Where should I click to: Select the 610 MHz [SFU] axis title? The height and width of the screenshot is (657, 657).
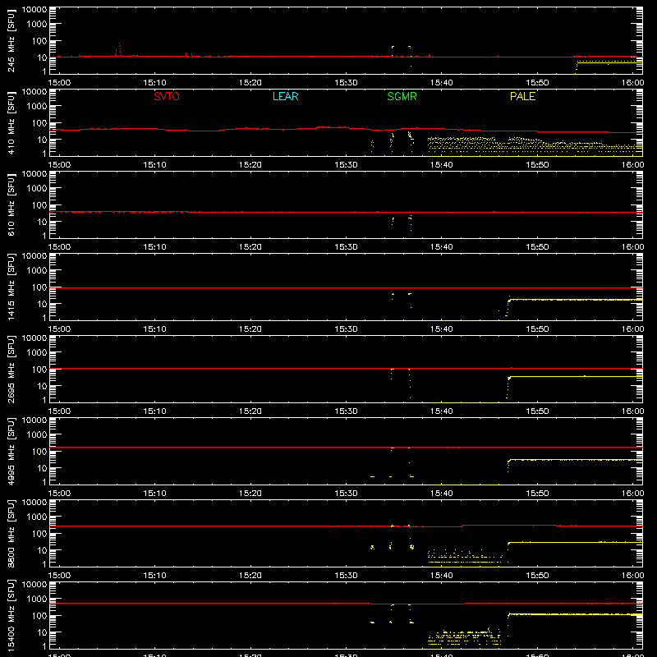[x=11, y=204]
